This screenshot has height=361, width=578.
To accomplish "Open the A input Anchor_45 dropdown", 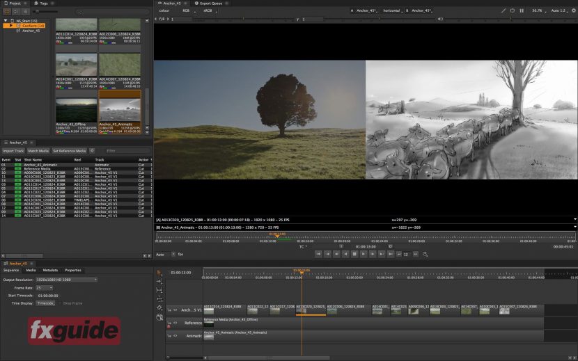I will [x=367, y=10].
